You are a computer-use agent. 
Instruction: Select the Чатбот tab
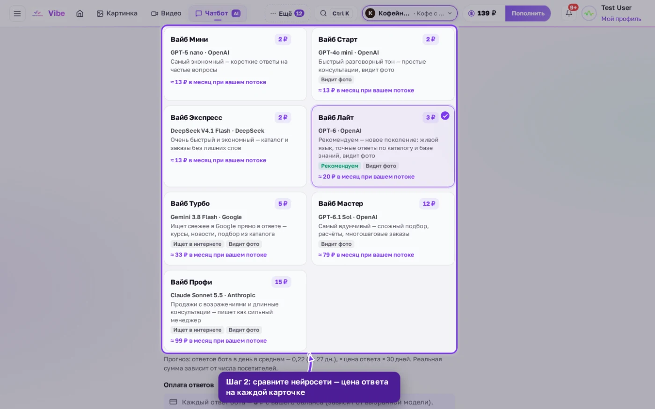coord(218,14)
